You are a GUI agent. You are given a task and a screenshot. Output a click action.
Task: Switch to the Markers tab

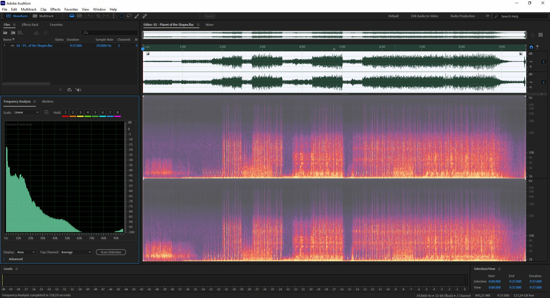coord(48,101)
